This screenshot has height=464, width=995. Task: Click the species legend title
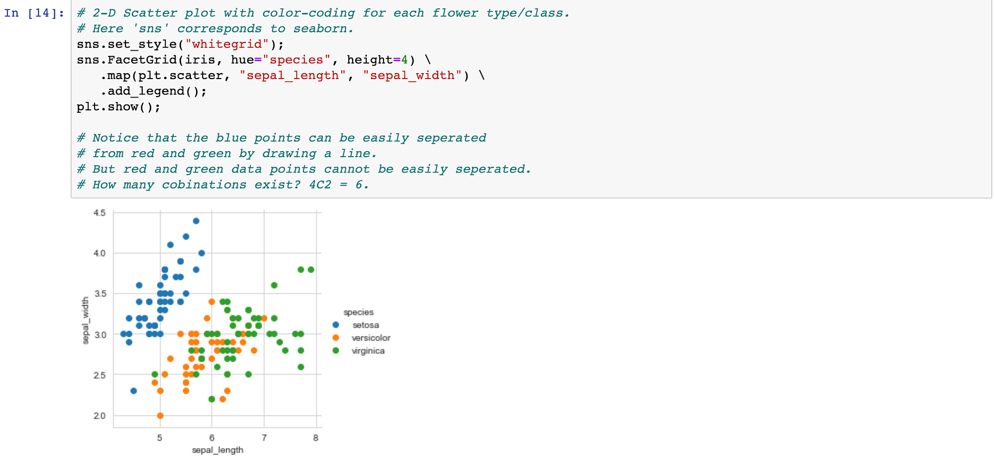click(x=359, y=312)
